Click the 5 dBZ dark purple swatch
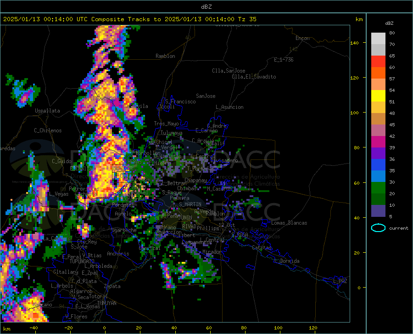 tap(378, 210)
